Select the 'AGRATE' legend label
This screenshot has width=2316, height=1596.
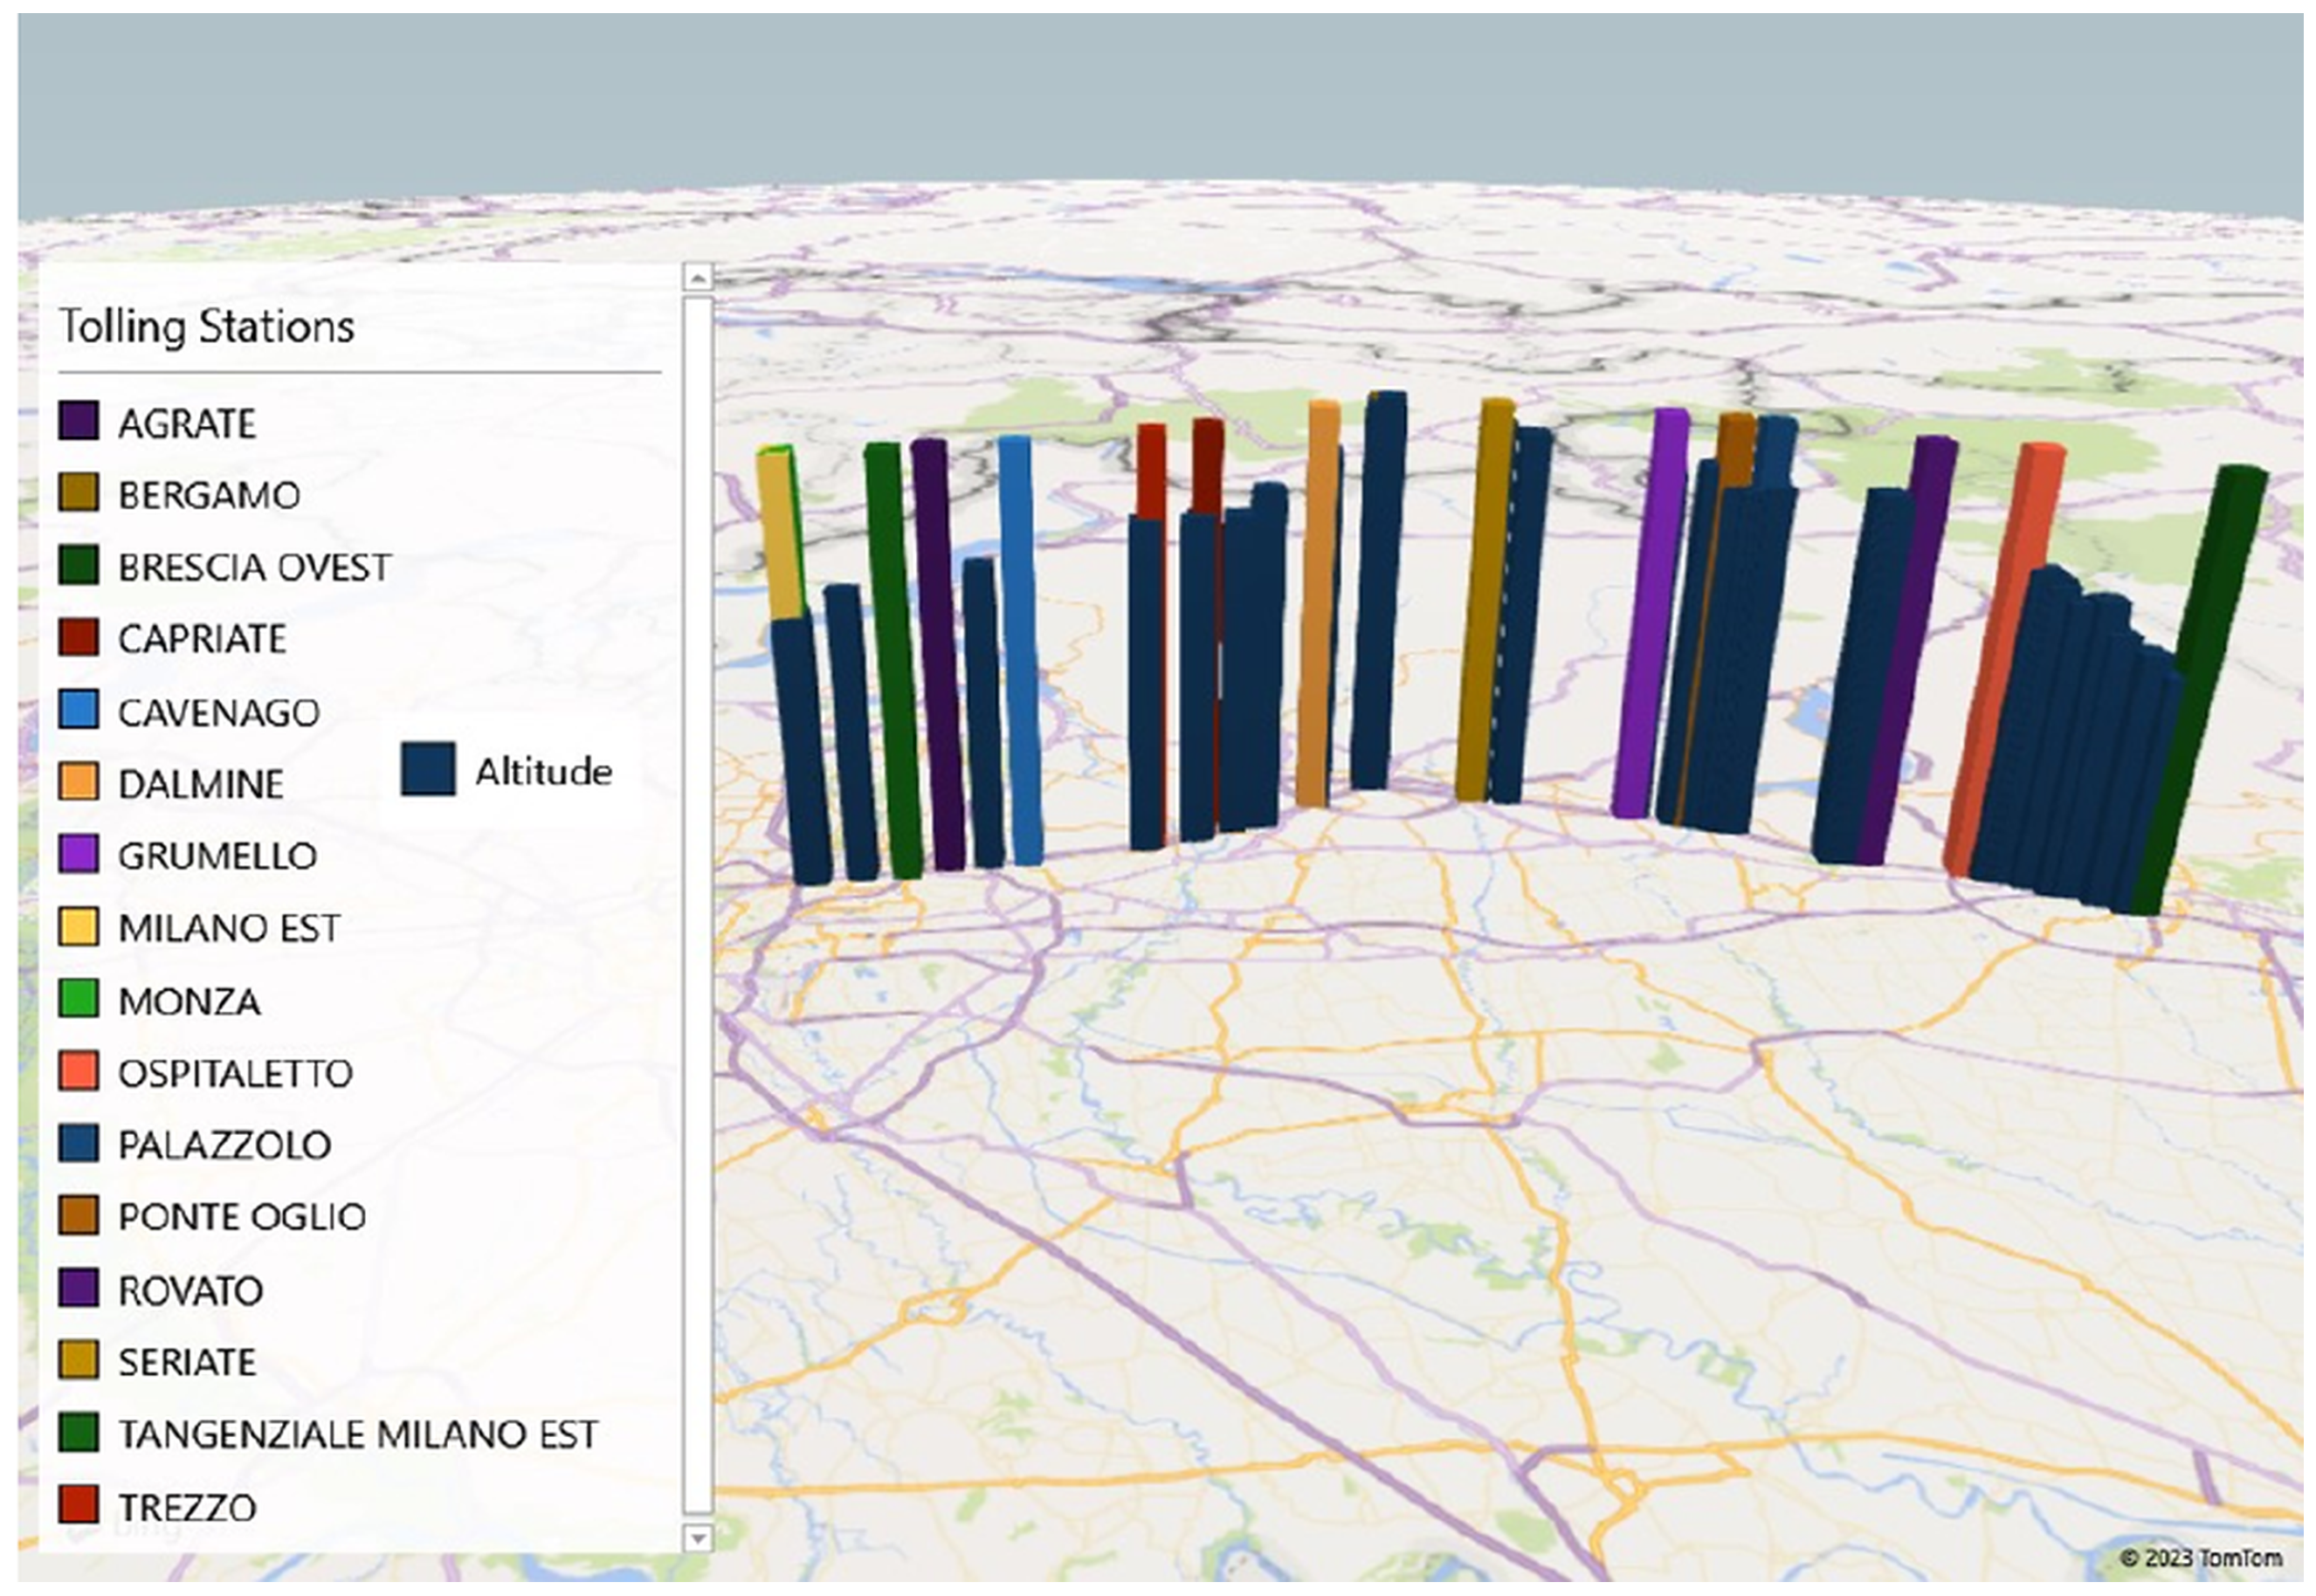point(187,423)
